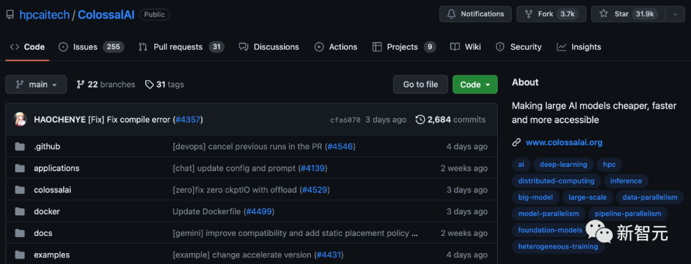This screenshot has height=264, width=691.
Task: Open pull request #4357 link
Action: click(x=188, y=120)
